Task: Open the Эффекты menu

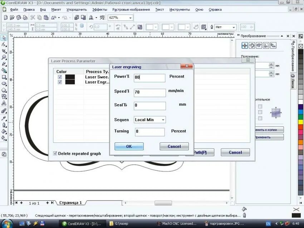Action: point(100,10)
